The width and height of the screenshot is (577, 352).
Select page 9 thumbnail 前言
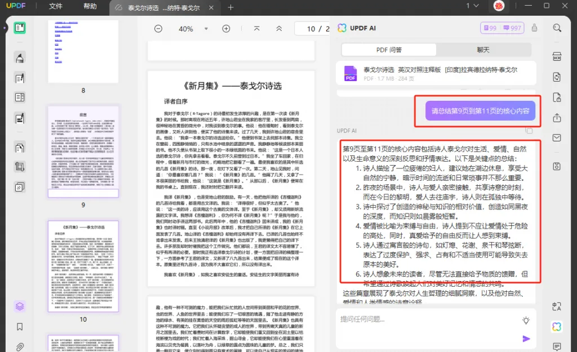83,152
